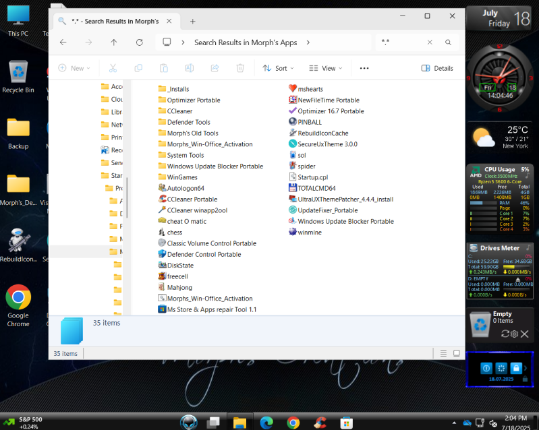The width and height of the screenshot is (539, 430).
Task: Click the Rename toolbar icon
Action: pyautogui.click(x=189, y=68)
